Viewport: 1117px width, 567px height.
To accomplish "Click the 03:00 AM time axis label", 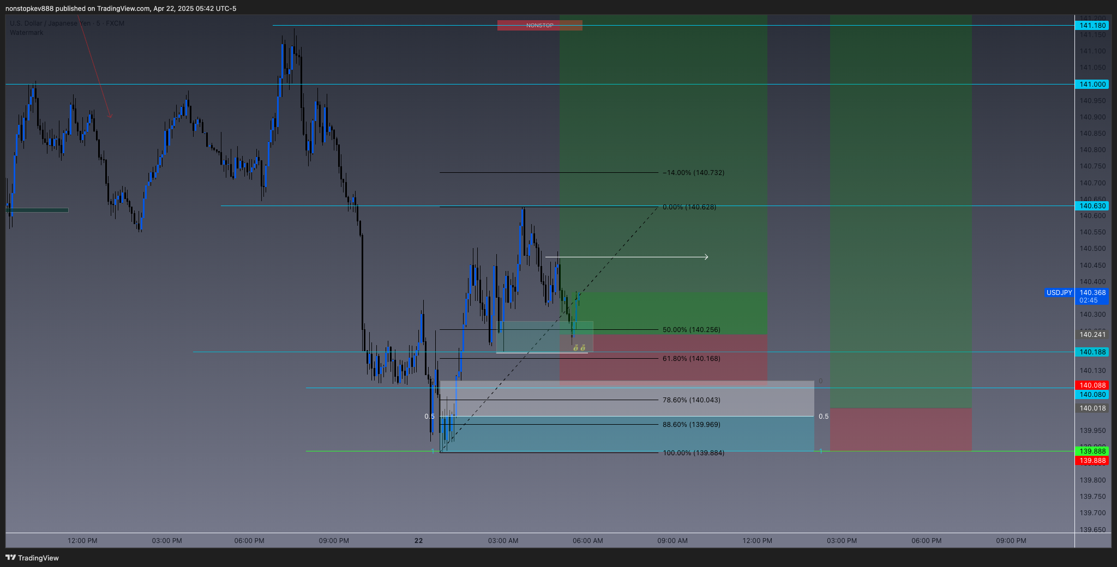I will [x=503, y=541].
